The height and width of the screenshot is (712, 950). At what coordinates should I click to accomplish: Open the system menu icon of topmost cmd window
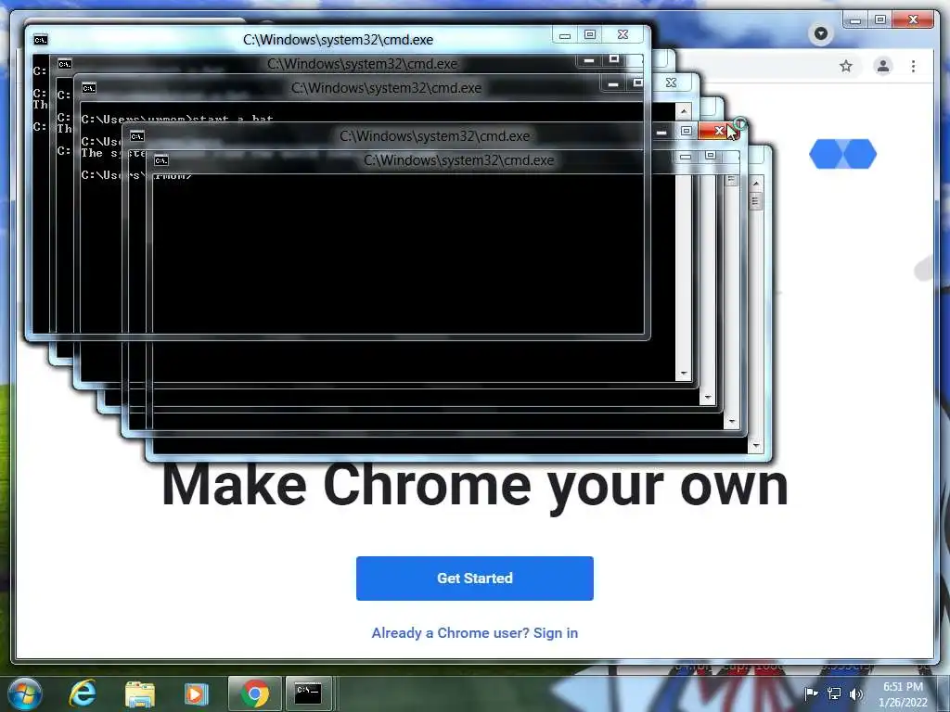pos(41,40)
